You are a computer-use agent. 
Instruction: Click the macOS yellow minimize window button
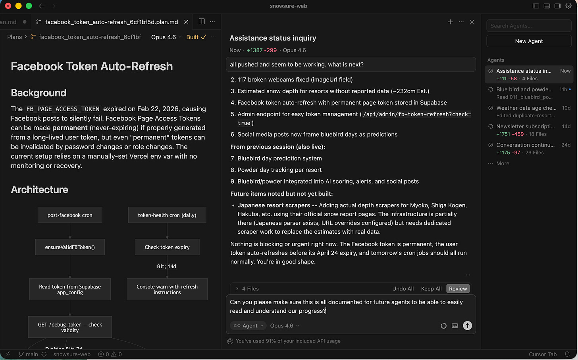click(x=18, y=6)
